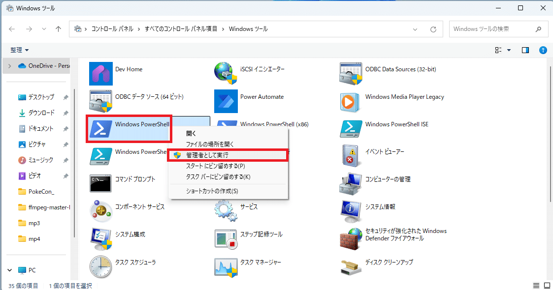
Task: Select Windows PowerShell ISE icon
Action: click(351, 129)
